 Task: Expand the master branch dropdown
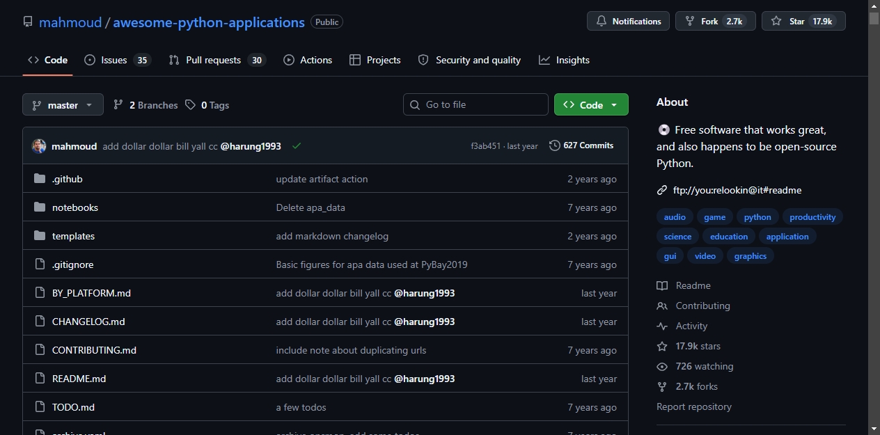pos(63,104)
